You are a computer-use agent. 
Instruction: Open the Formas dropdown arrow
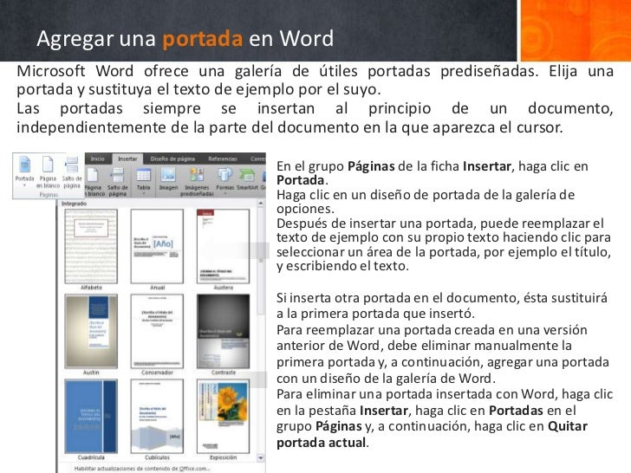[x=225, y=193]
